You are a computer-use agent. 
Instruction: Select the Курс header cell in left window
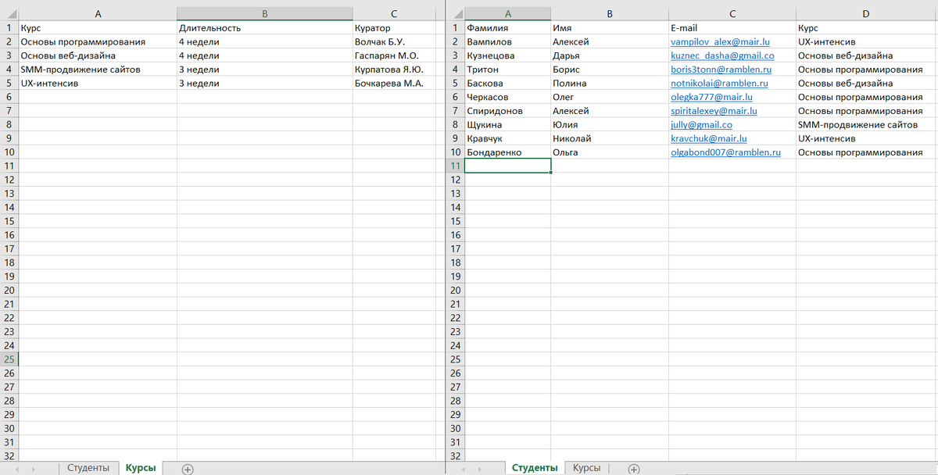point(98,28)
